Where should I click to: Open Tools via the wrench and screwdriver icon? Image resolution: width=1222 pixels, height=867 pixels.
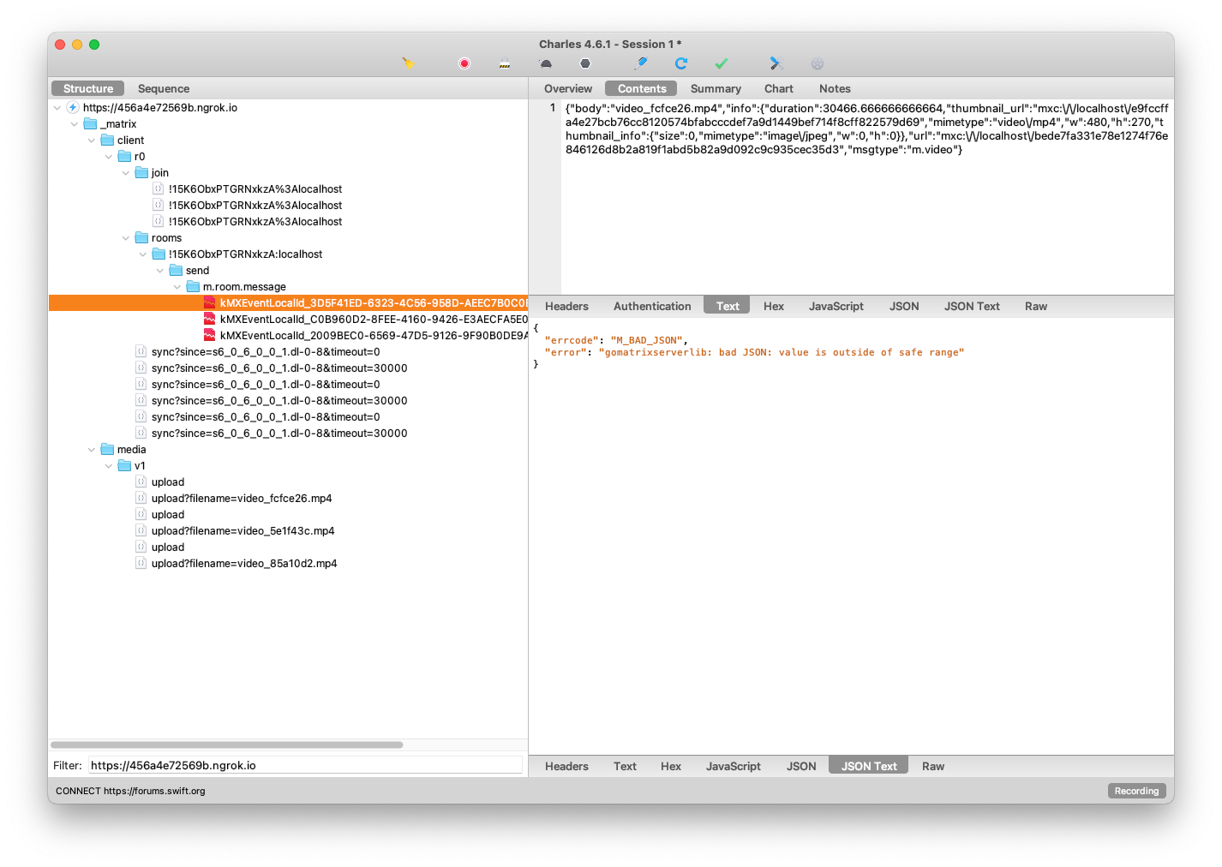point(776,63)
